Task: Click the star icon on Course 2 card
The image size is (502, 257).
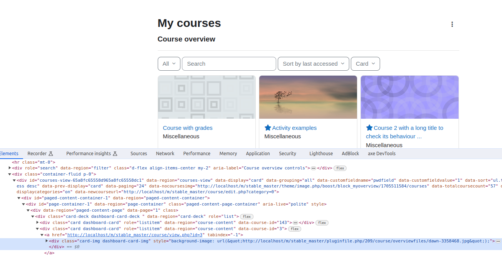Action: 369,128
